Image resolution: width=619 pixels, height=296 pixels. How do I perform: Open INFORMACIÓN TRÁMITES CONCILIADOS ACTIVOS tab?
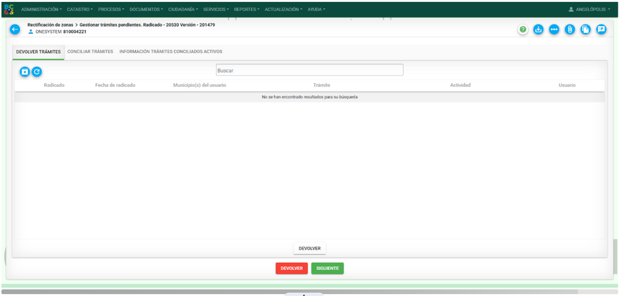[171, 52]
